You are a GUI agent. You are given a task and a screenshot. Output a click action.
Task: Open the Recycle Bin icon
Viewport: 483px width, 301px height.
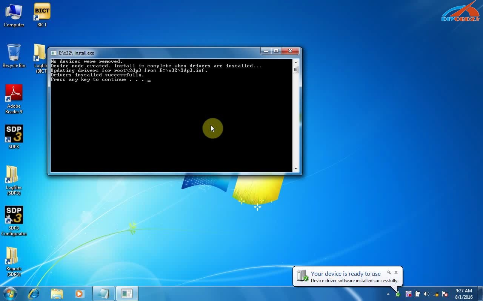(14, 53)
